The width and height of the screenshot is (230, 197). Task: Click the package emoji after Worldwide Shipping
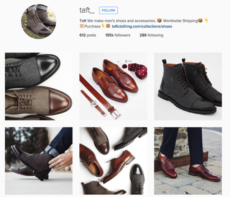click(200, 21)
